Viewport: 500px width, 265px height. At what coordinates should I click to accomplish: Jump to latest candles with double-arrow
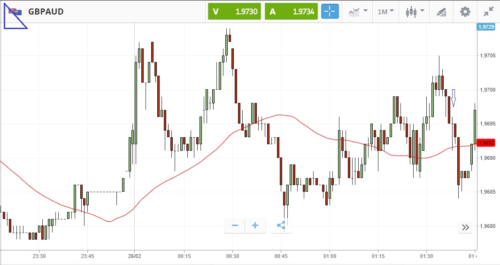click(465, 227)
